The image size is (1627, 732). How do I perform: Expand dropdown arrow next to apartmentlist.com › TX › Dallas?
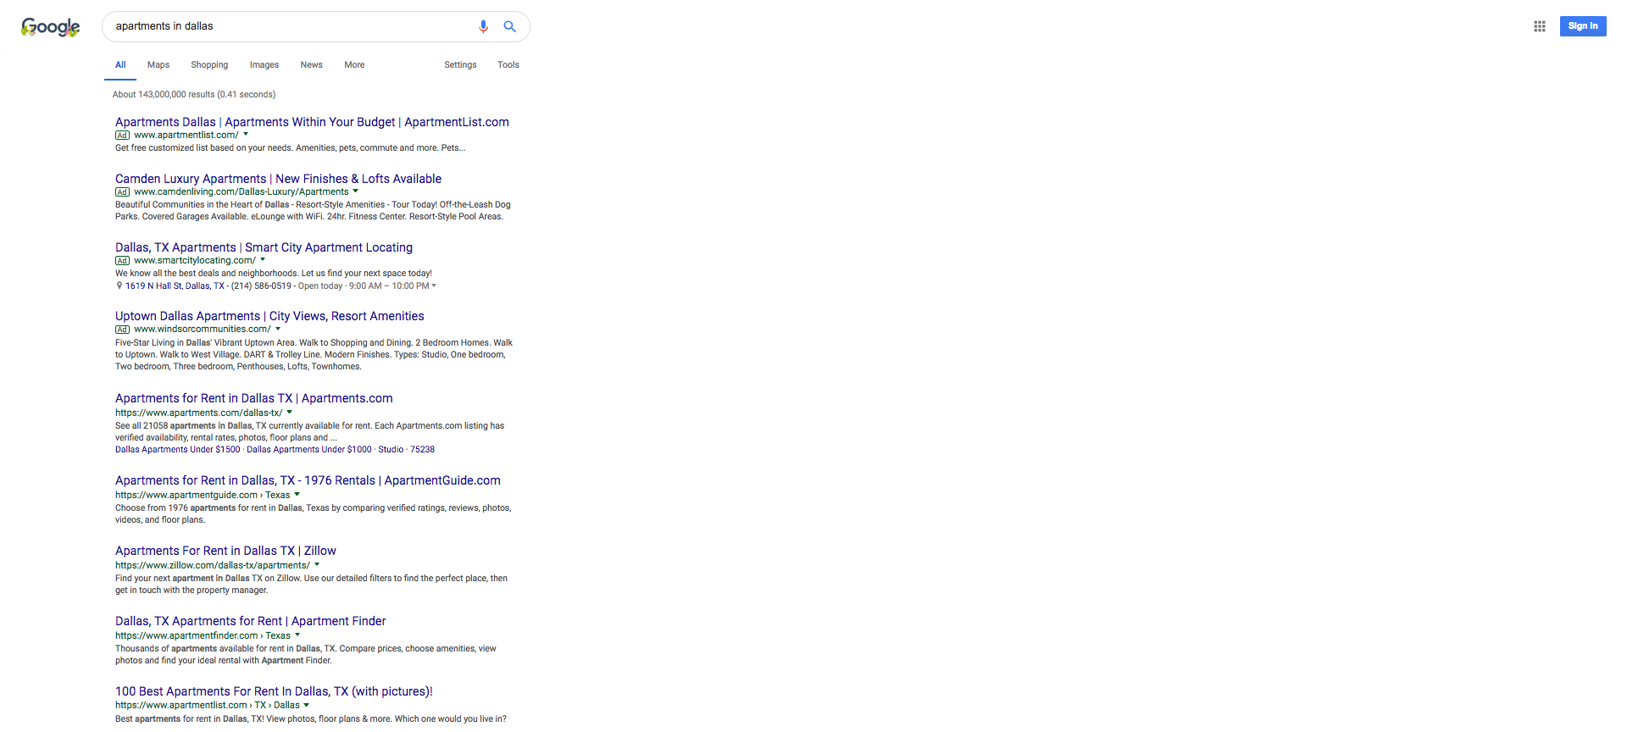(x=306, y=704)
